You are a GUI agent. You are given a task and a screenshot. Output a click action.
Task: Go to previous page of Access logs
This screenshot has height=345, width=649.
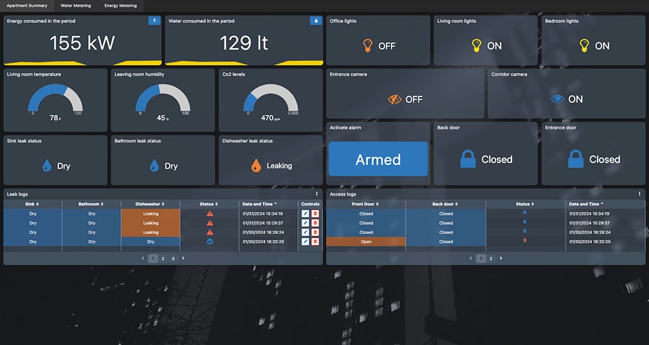click(471, 258)
